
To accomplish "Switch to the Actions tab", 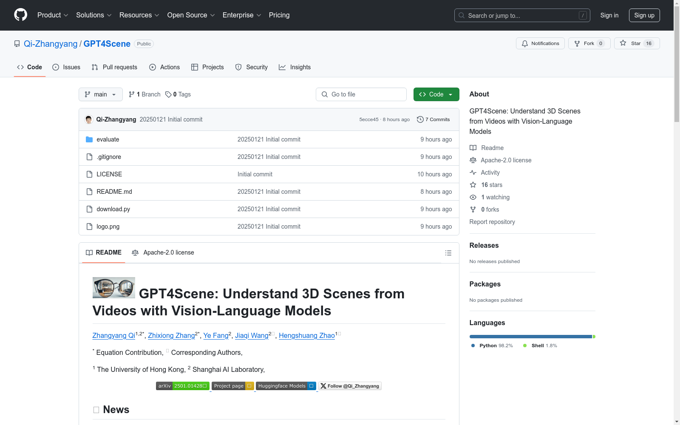I will point(164,67).
